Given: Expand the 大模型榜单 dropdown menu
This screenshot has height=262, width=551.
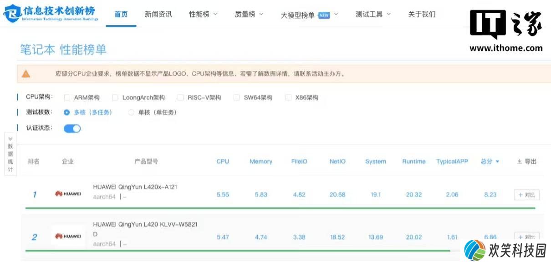Looking at the screenshot, I should click(310, 15).
